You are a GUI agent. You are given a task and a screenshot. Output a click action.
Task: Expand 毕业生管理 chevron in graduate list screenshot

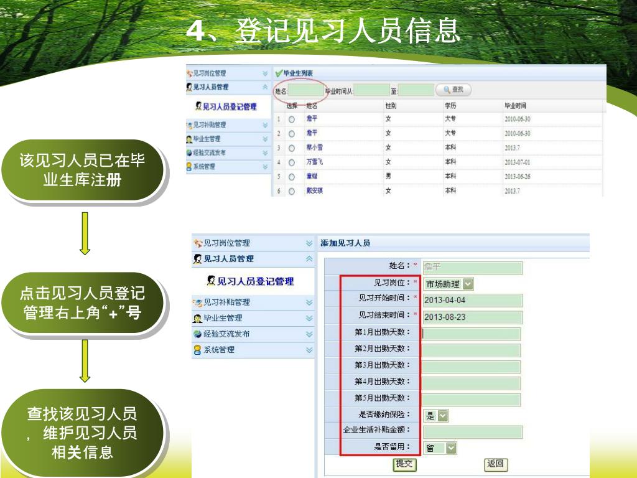pos(265,139)
